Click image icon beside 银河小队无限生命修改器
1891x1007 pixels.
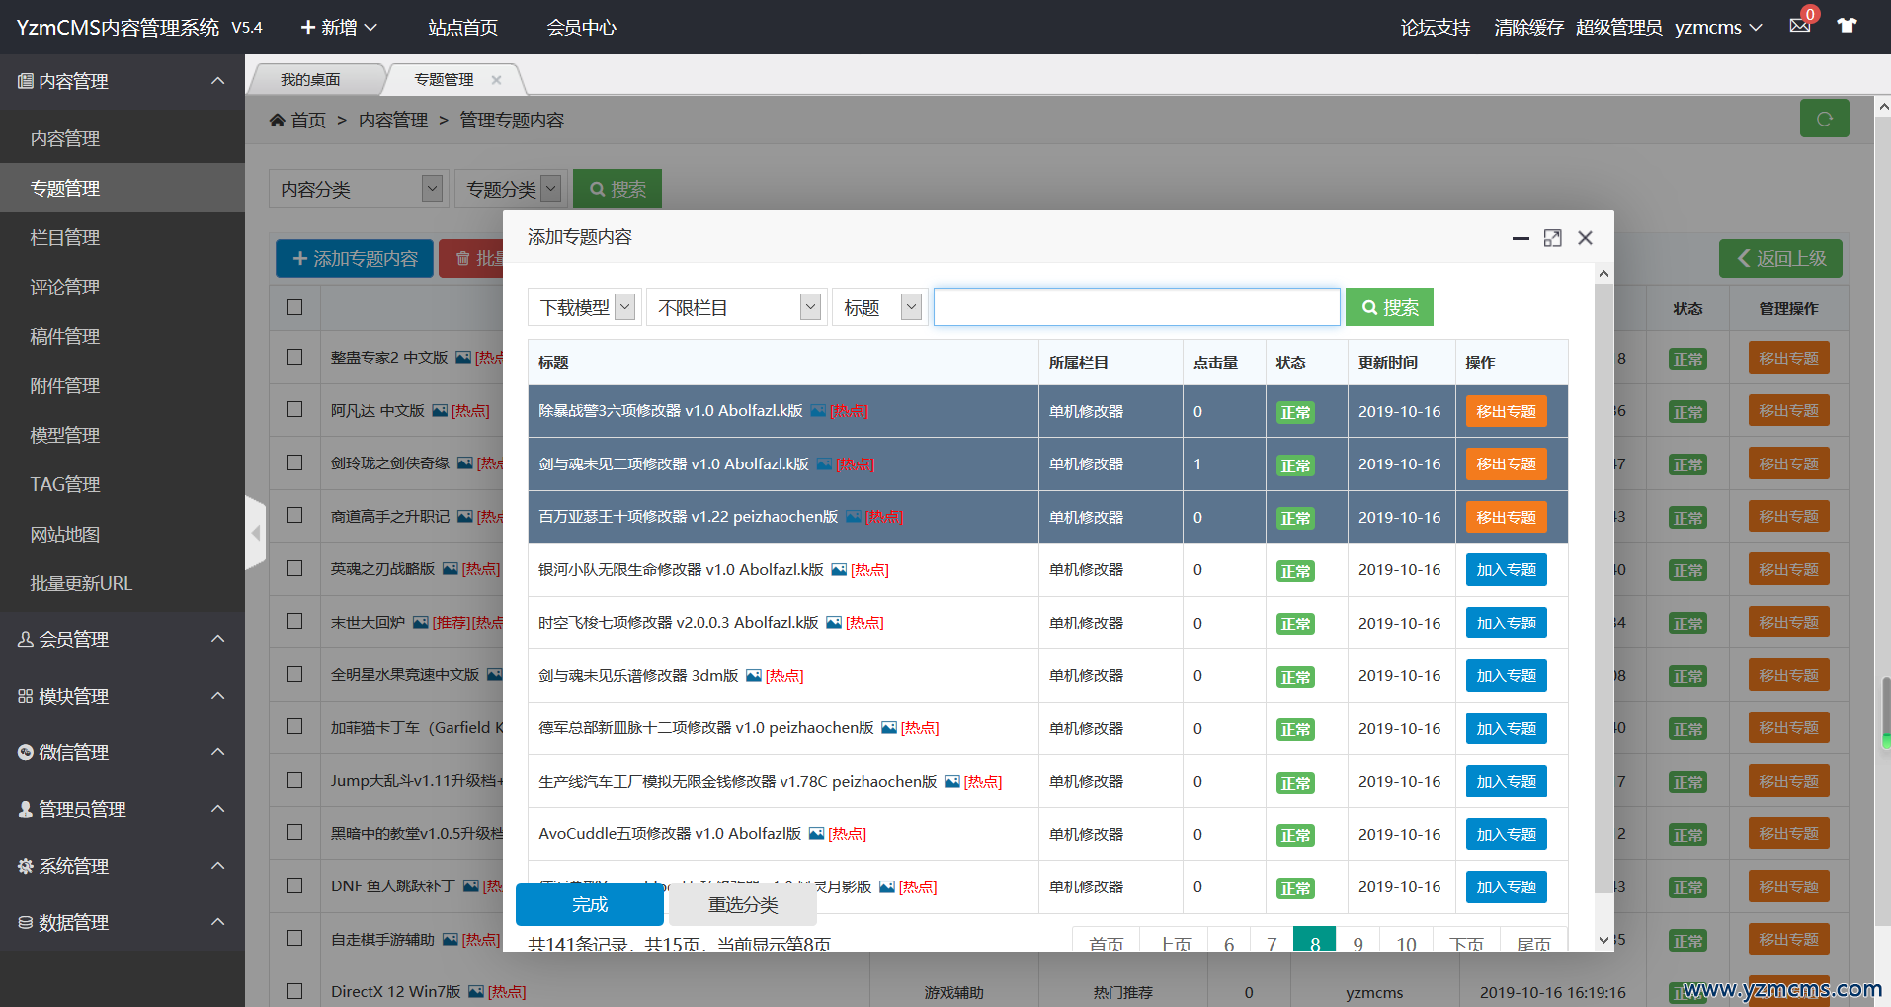[839, 570]
